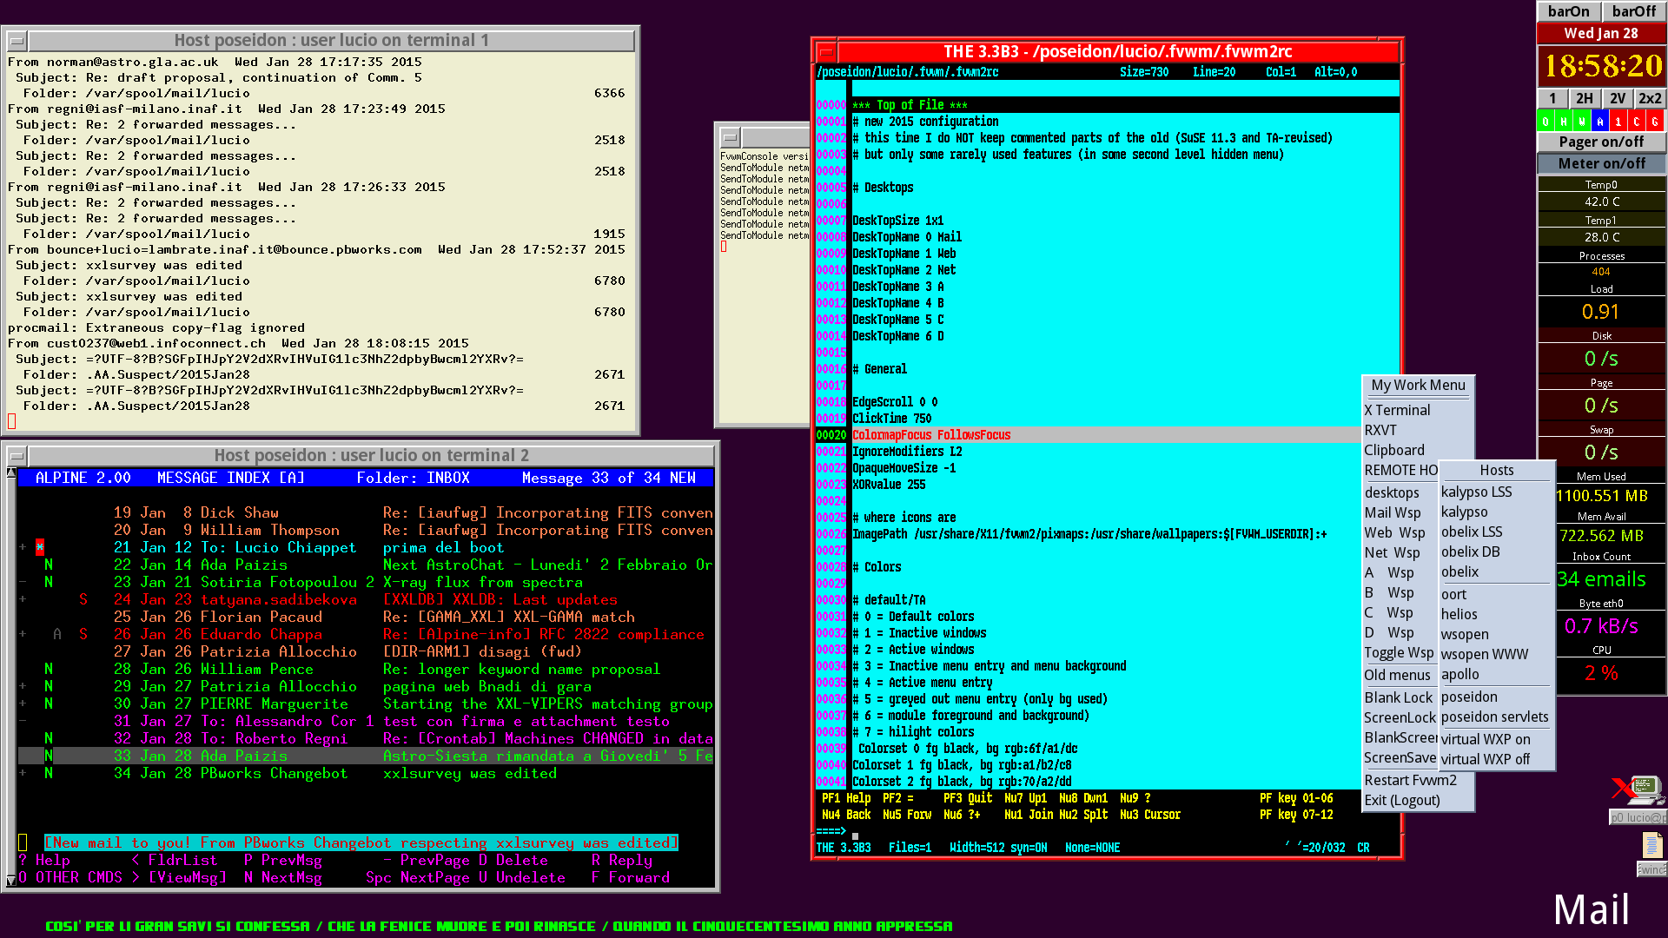Select message 28 from William Pence
The image size is (1668, 938).
click(366, 669)
